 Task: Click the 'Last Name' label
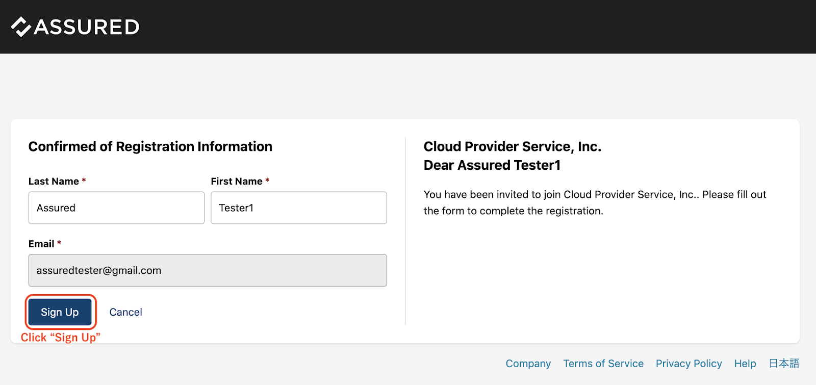54,181
